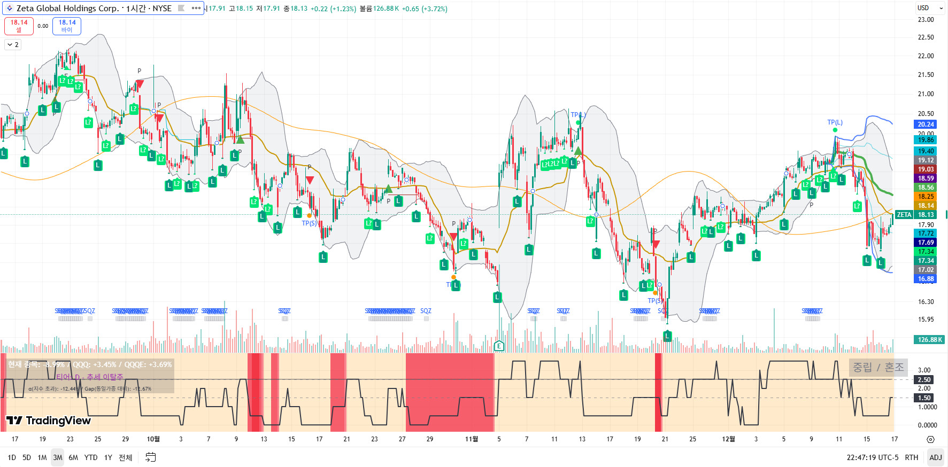Open the go-to-date calendar icon
The width and height of the screenshot is (948, 467).
coord(150,457)
